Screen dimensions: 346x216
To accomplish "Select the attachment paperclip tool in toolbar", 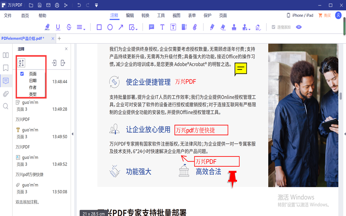I will (195, 27).
